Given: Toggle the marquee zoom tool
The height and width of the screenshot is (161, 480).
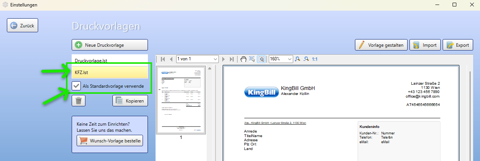Looking at the screenshot, I should 262,59.
